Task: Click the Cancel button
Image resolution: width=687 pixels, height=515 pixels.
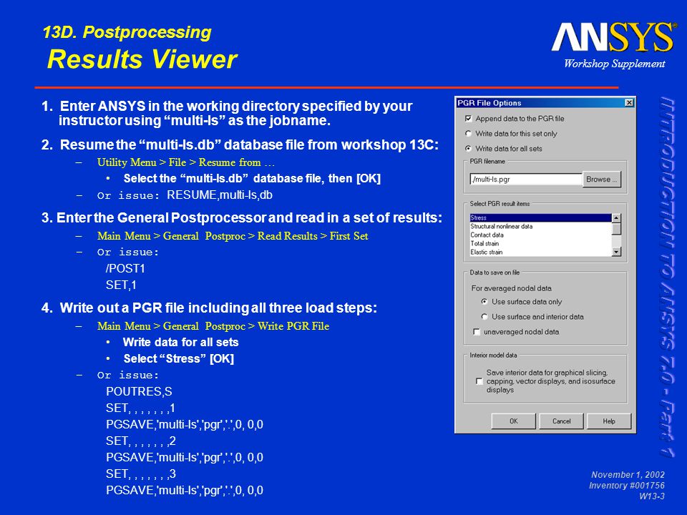Action: [561, 421]
